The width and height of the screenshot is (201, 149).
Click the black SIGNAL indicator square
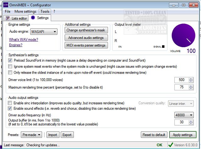click(x=163, y=47)
